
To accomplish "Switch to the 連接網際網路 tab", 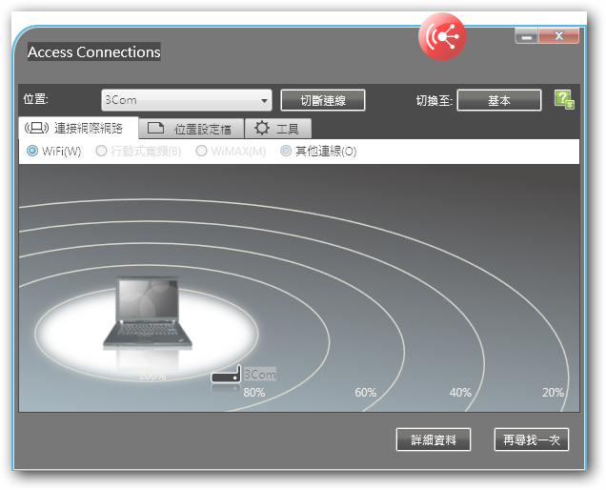I will coord(78,128).
